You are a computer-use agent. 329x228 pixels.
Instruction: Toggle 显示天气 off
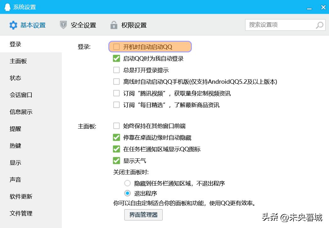click(116, 161)
